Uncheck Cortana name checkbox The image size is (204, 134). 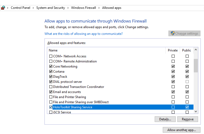point(51,71)
